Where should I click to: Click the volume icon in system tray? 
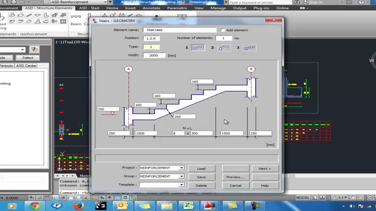click(x=352, y=206)
